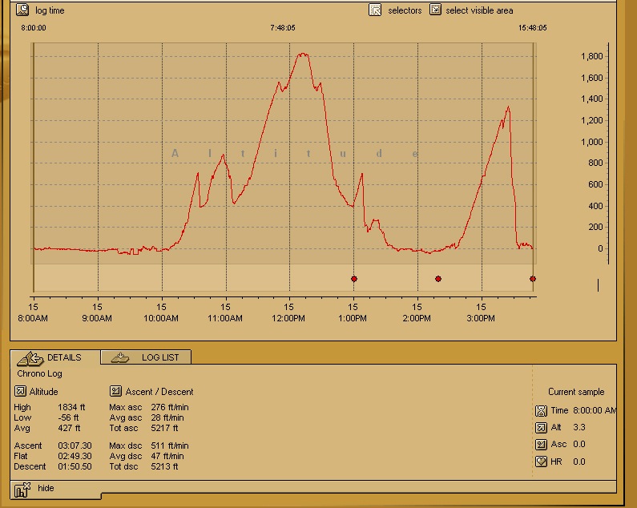Image resolution: width=637 pixels, height=508 pixels.
Task: Toggle the Ascent / Descent icon in details
Action: (x=115, y=392)
